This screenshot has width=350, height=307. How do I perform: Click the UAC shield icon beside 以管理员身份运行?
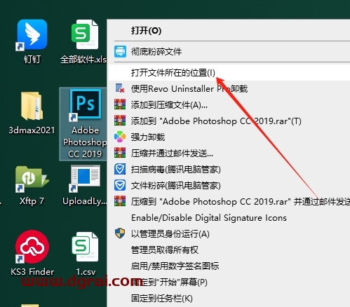tap(120, 233)
